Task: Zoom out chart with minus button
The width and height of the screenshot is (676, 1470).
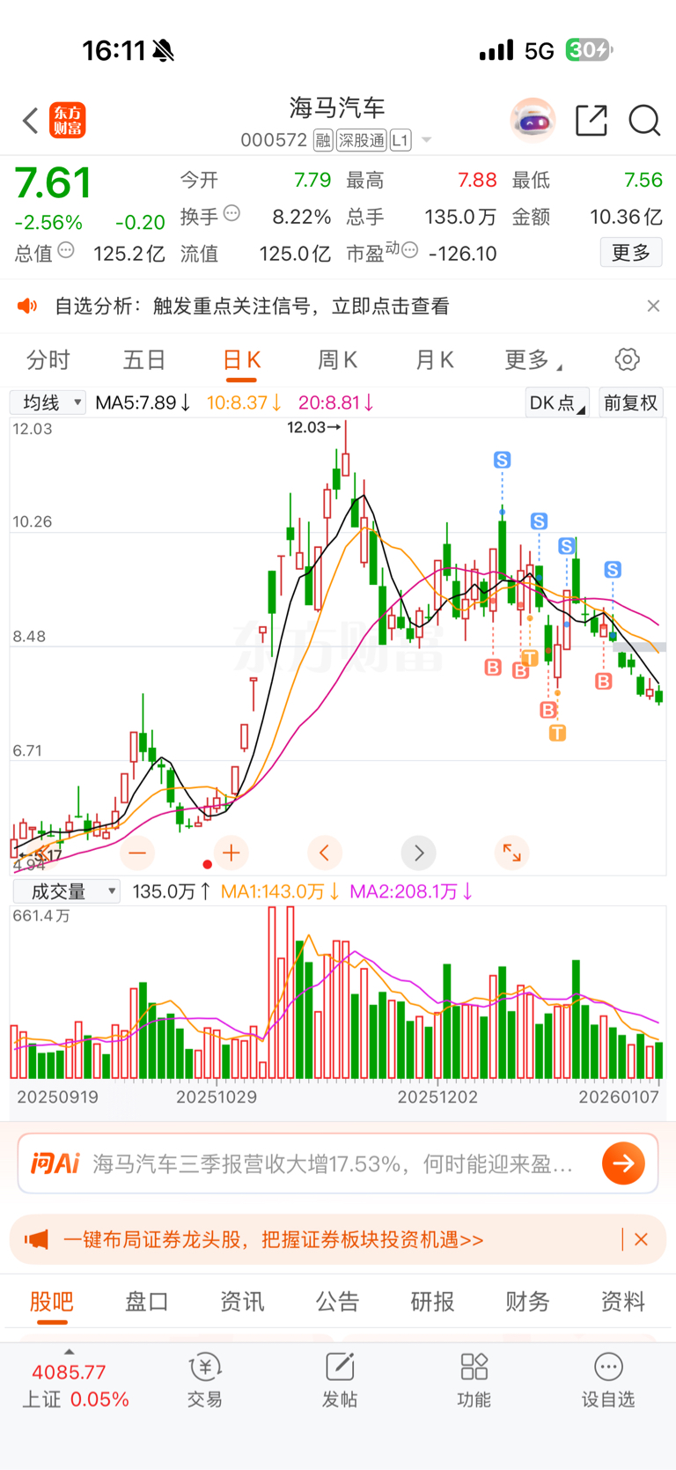Action: click(137, 853)
